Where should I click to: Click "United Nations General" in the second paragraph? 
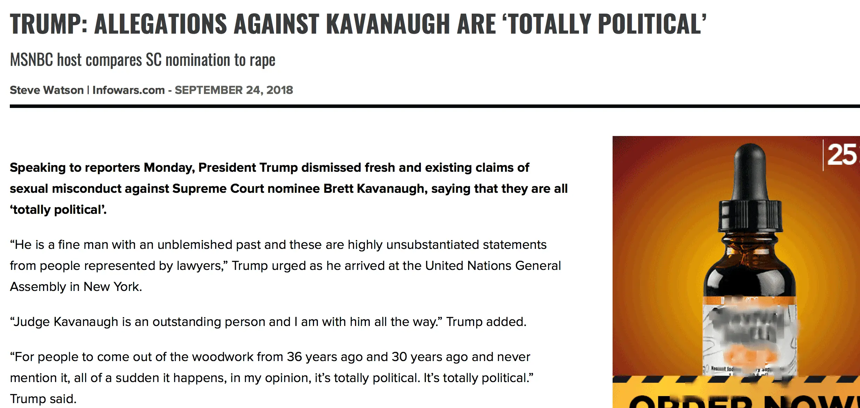point(493,266)
